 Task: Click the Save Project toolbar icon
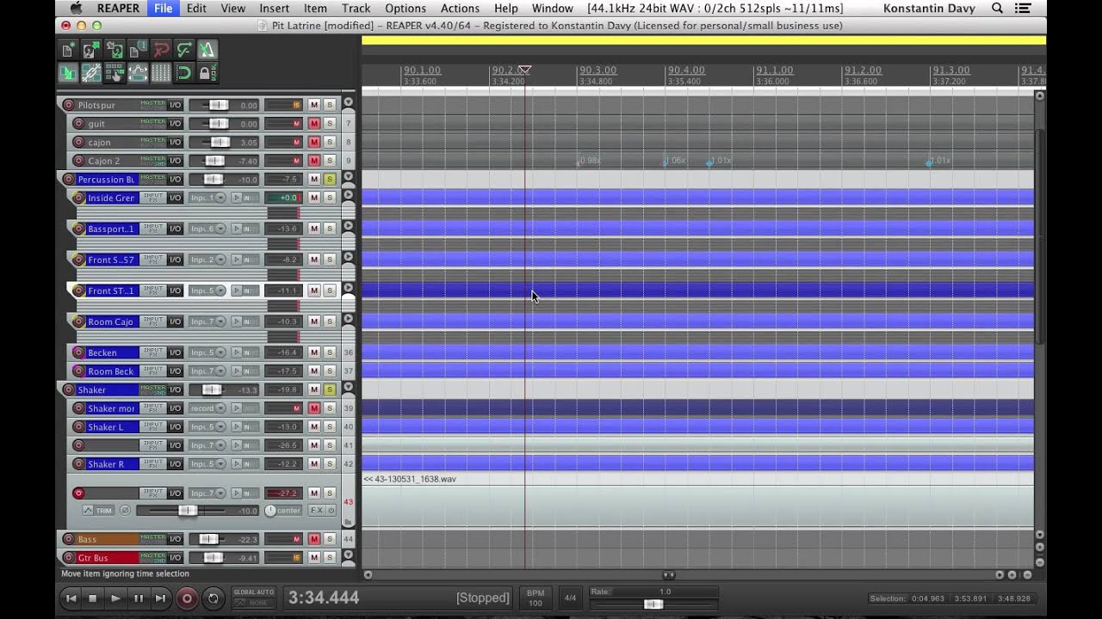115,50
